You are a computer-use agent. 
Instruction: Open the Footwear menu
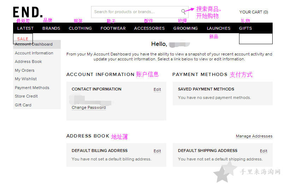click(113, 28)
